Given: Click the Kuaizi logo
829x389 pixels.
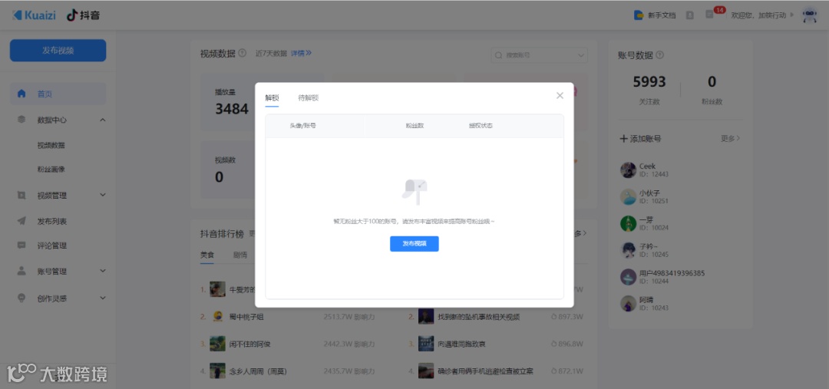Looking at the screenshot, I should click(x=35, y=15).
